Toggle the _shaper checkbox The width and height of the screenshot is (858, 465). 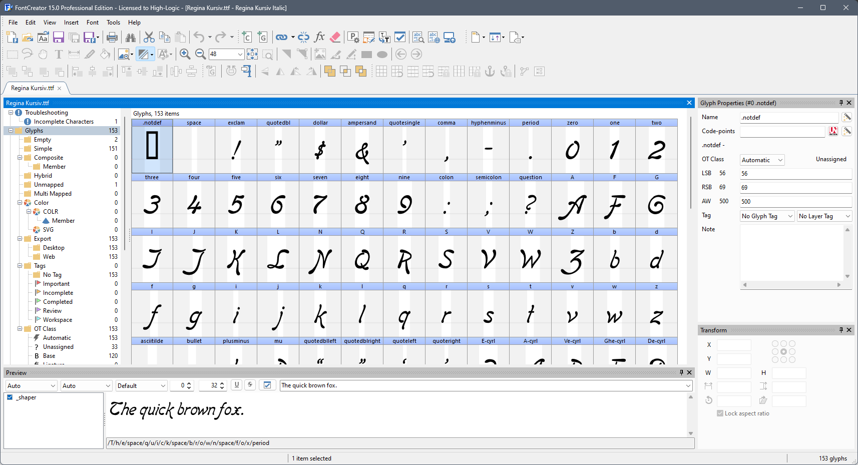tap(10, 397)
